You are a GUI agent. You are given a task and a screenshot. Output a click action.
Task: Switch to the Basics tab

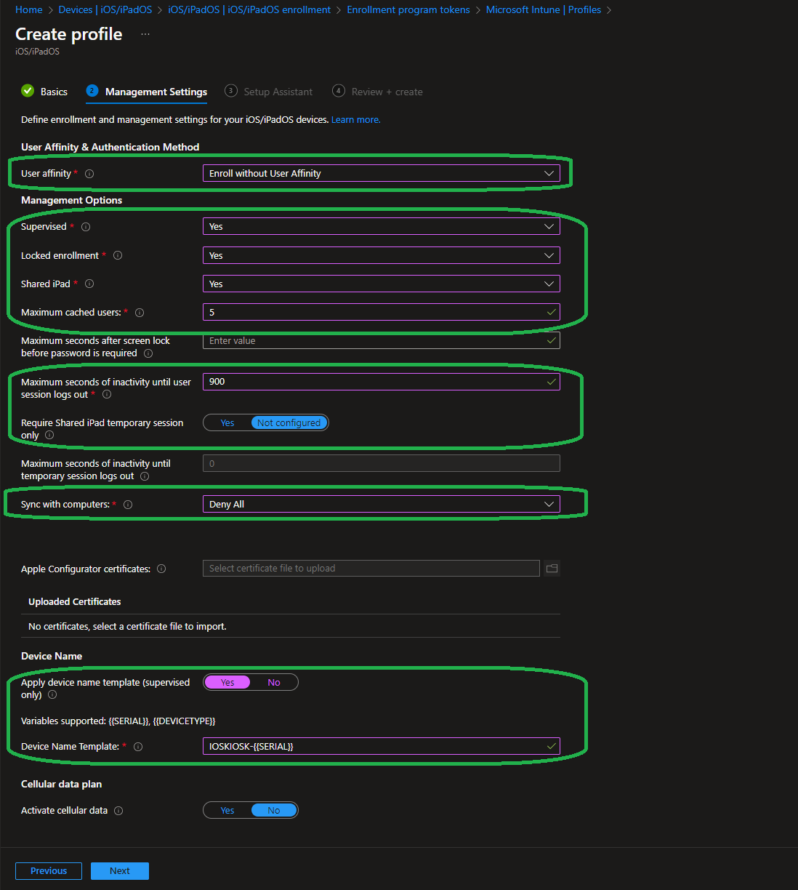click(x=53, y=92)
